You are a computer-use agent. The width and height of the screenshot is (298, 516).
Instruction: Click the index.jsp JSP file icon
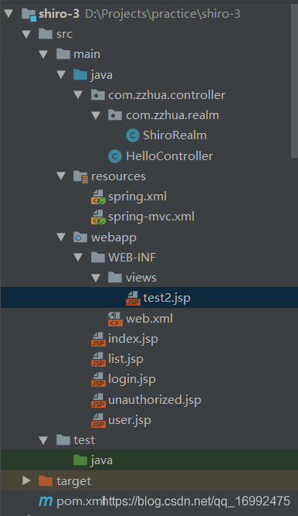pyautogui.click(x=98, y=340)
